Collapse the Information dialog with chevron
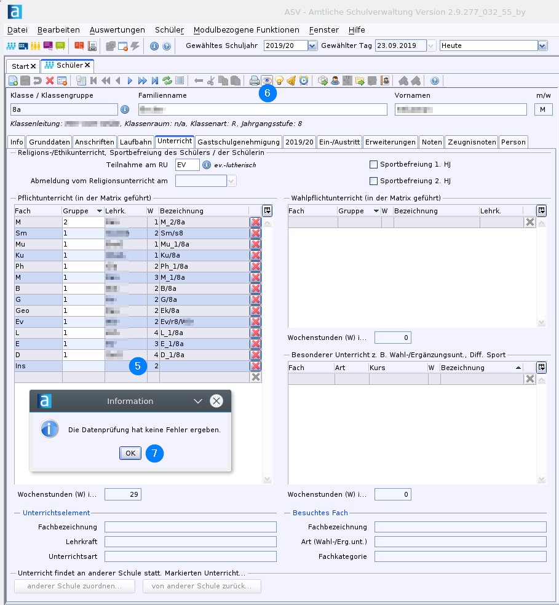Screen dimensions: 559x605 pos(198,401)
